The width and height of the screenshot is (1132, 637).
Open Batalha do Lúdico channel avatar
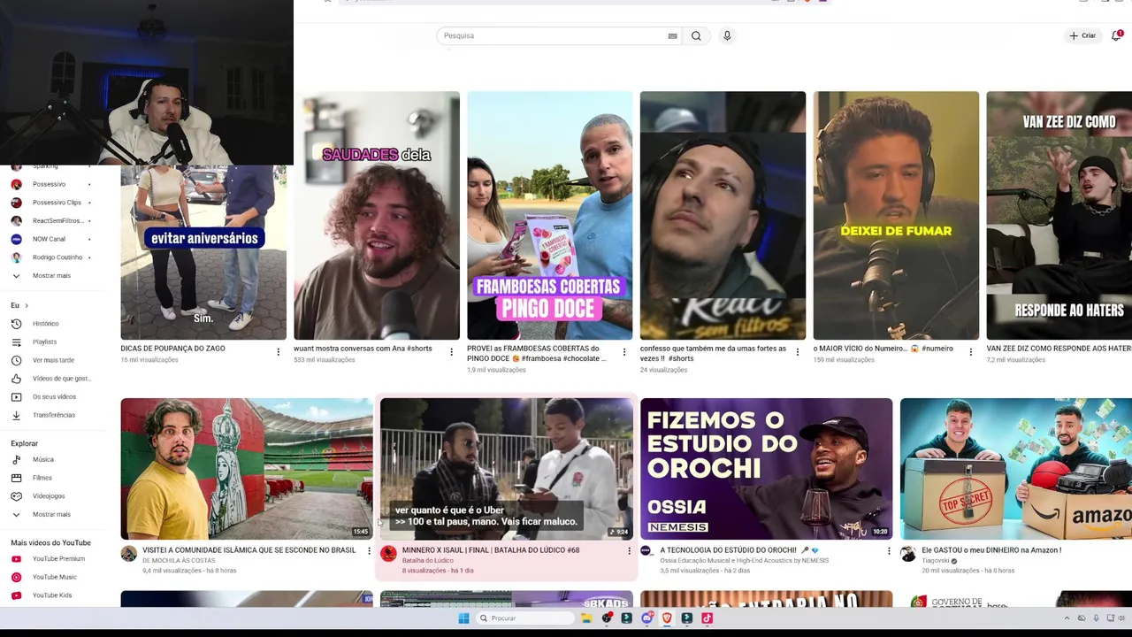(x=388, y=554)
